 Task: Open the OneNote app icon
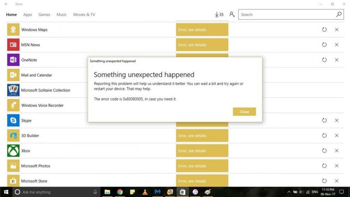tap(13, 60)
